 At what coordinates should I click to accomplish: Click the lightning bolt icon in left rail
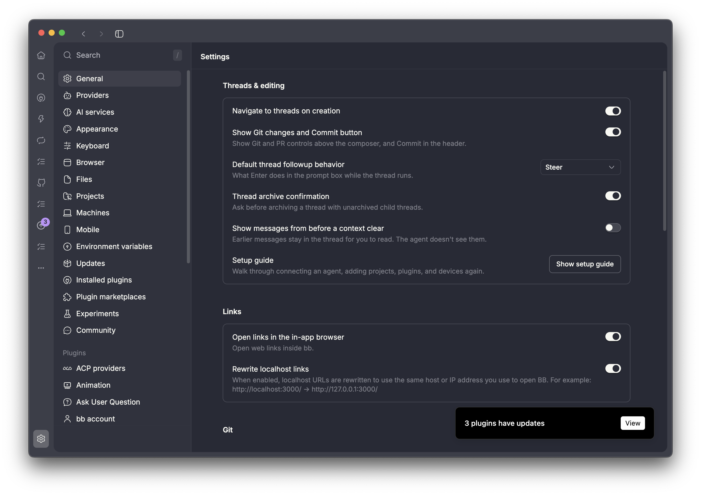[41, 119]
